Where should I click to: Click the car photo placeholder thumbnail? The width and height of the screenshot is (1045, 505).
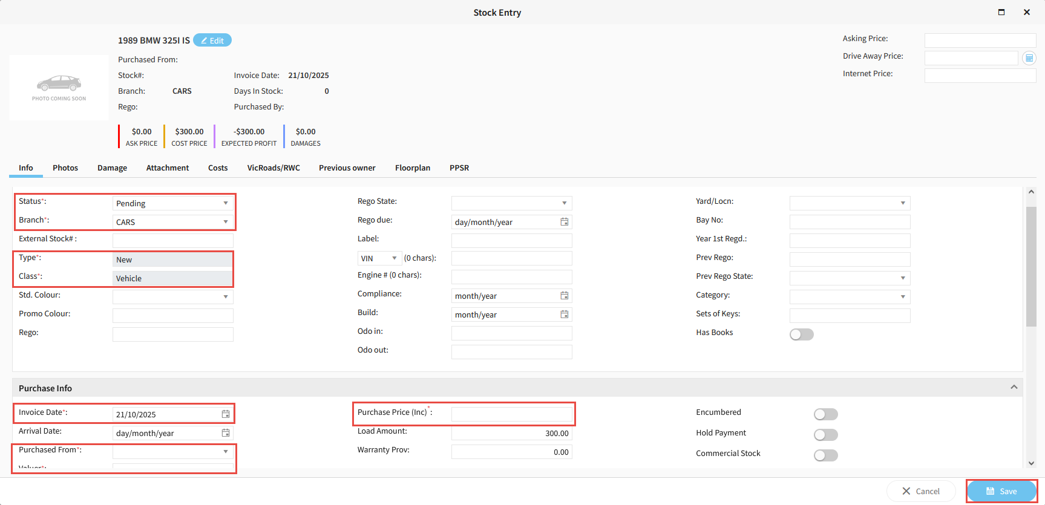click(59, 88)
